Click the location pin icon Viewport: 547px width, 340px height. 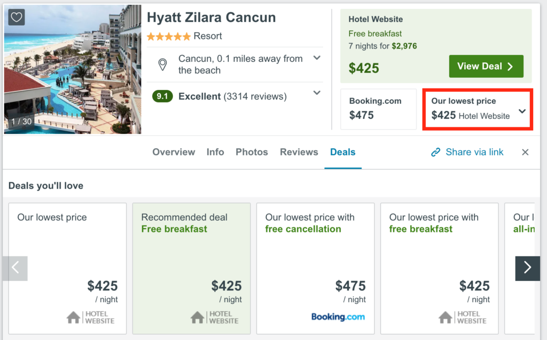(162, 65)
